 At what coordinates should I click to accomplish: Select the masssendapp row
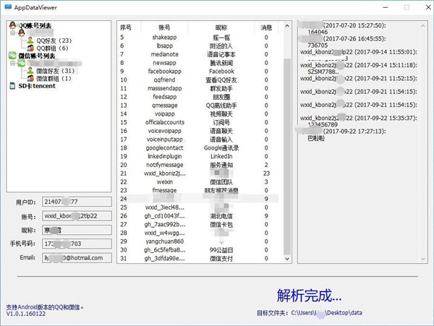pyautogui.click(x=198, y=88)
